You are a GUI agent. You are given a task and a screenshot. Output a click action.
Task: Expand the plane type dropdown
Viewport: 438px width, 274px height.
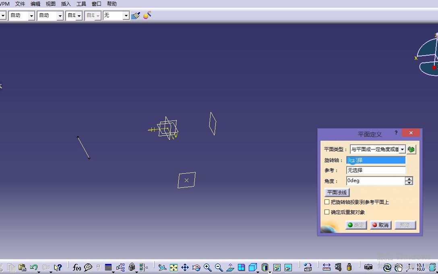click(x=402, y=149)
